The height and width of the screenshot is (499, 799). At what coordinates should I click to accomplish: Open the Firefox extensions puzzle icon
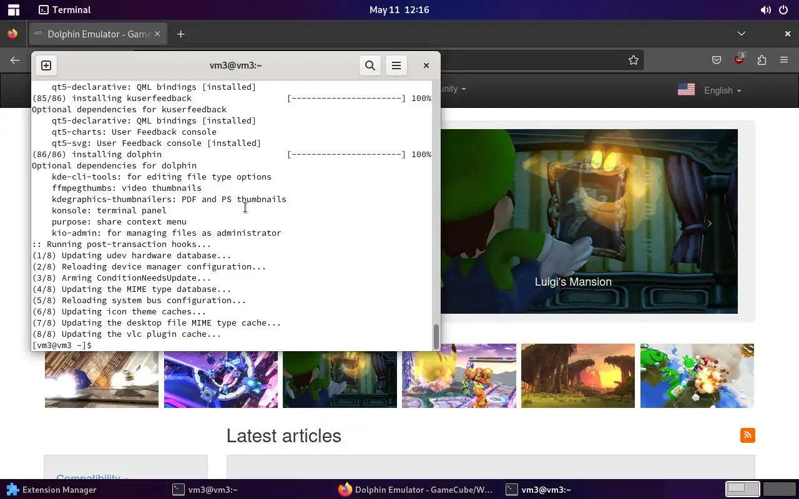point(762,60)
